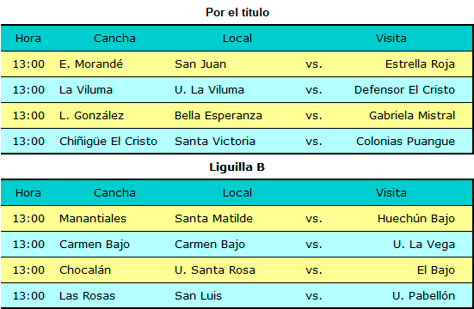This screenshot has height=309, width=474.
Task: Click the Chiñigüe El Cristo venue
Action: 108,142
